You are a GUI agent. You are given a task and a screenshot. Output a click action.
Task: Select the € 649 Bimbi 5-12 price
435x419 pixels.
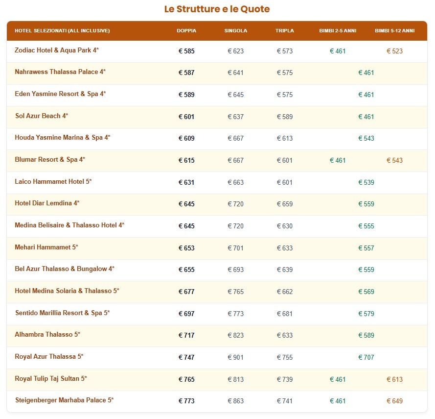click(394, 401)
